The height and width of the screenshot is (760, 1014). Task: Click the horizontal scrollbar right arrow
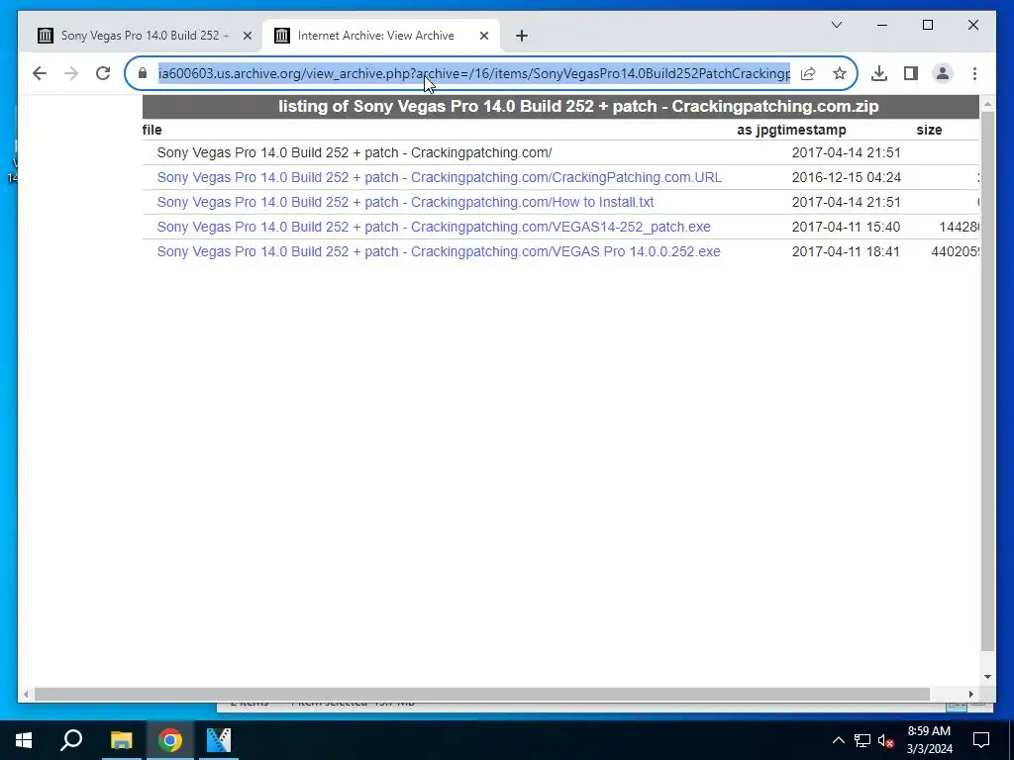click(x=971, y=694)
